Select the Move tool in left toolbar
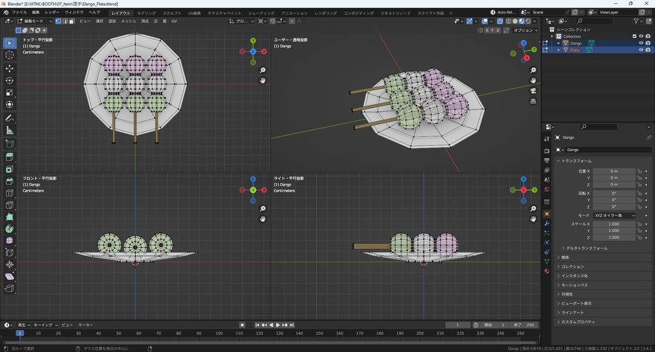The width and height of the screenshot is (655, 352). 10,68
